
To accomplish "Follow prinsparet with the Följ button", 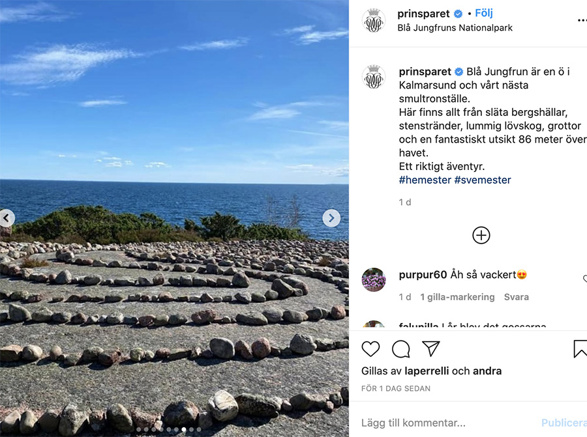I will pyautogui.click(x=484, y=13).
